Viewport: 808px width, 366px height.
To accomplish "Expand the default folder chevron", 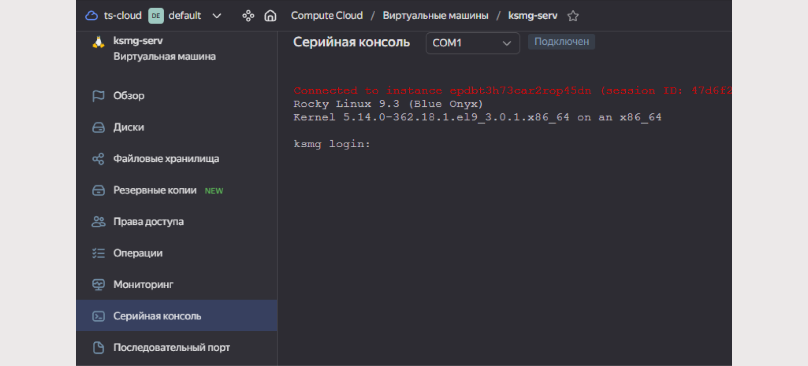I will click(217, 16).
